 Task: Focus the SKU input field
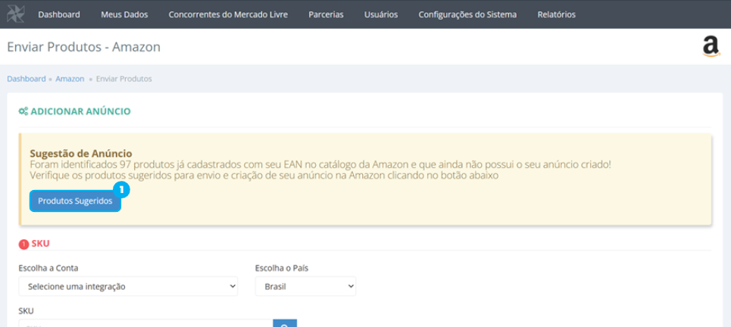pos(145,324)
